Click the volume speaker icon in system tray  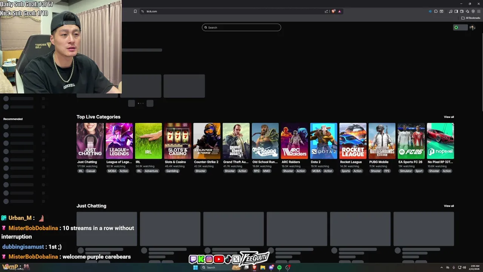click(464, 267)
